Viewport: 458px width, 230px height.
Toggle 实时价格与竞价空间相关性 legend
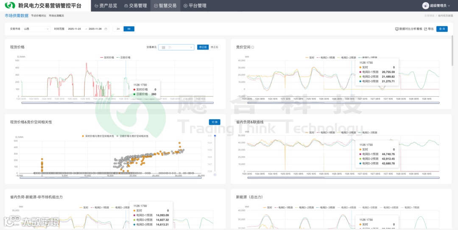click(98, 136)
